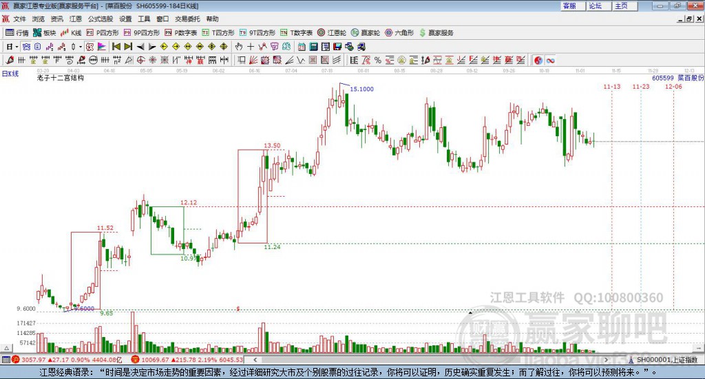The height and width of the screenshot is (379, 705).
Task: Select the protractor angle tool
Action: (x=129, y=60)
